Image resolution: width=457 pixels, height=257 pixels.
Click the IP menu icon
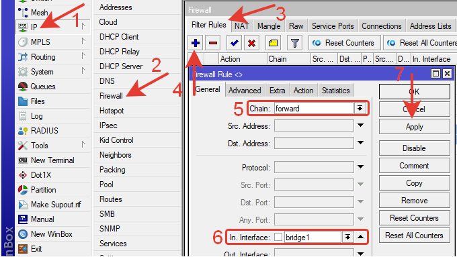click(x=23, y=28)
